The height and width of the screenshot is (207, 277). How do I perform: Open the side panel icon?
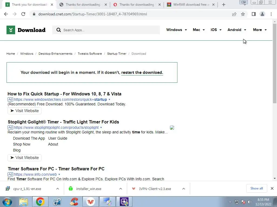[x=254, y=14]
